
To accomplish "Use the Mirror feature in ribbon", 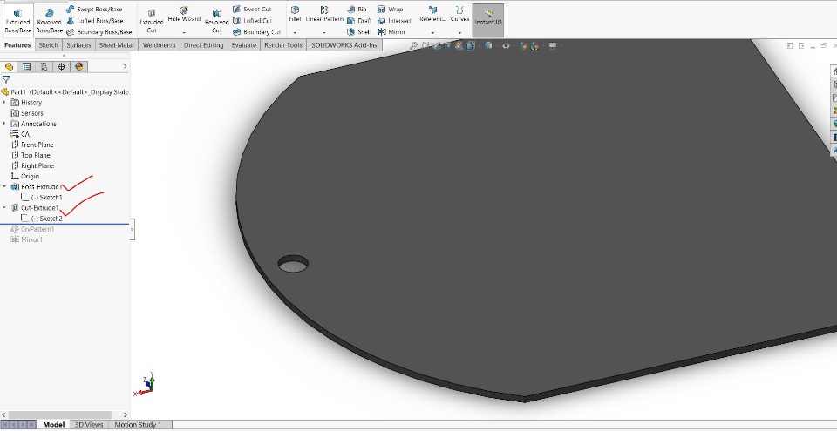I will tap(391, 32).
